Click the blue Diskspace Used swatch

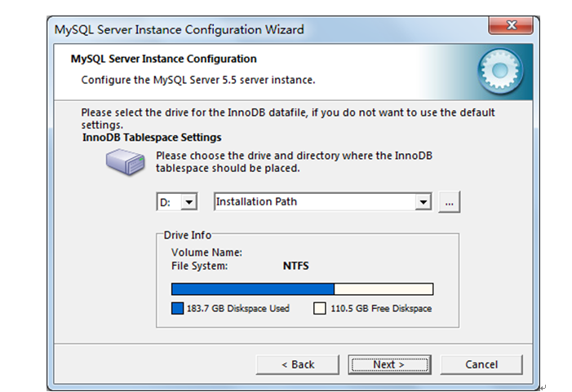coord(177,308)
